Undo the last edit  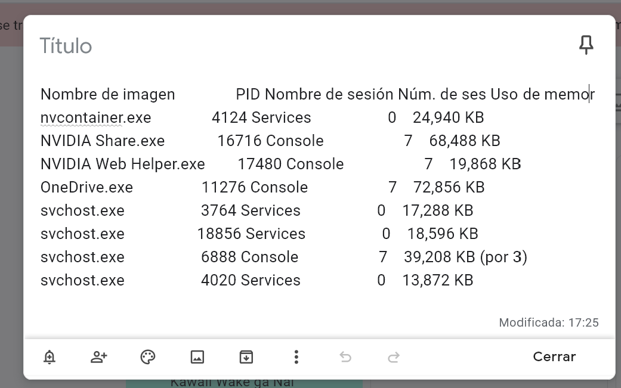[345, 356]
